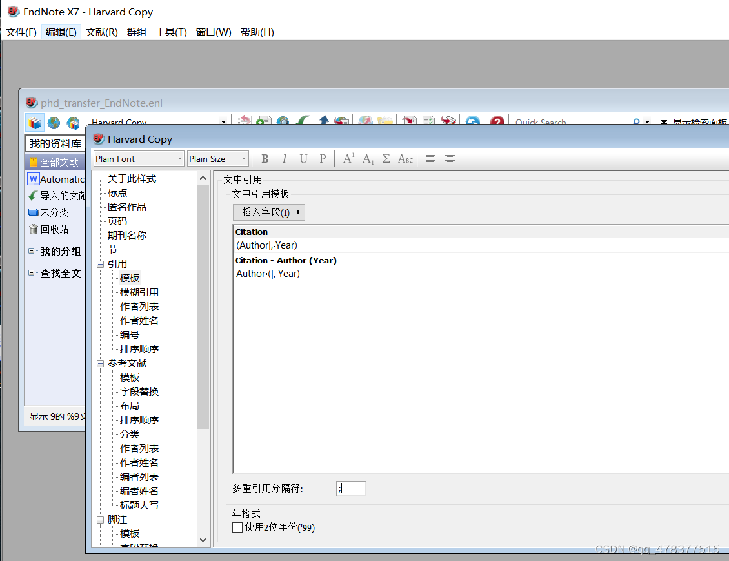Open the 插入字段 field menu button

[x=269, y=212]
